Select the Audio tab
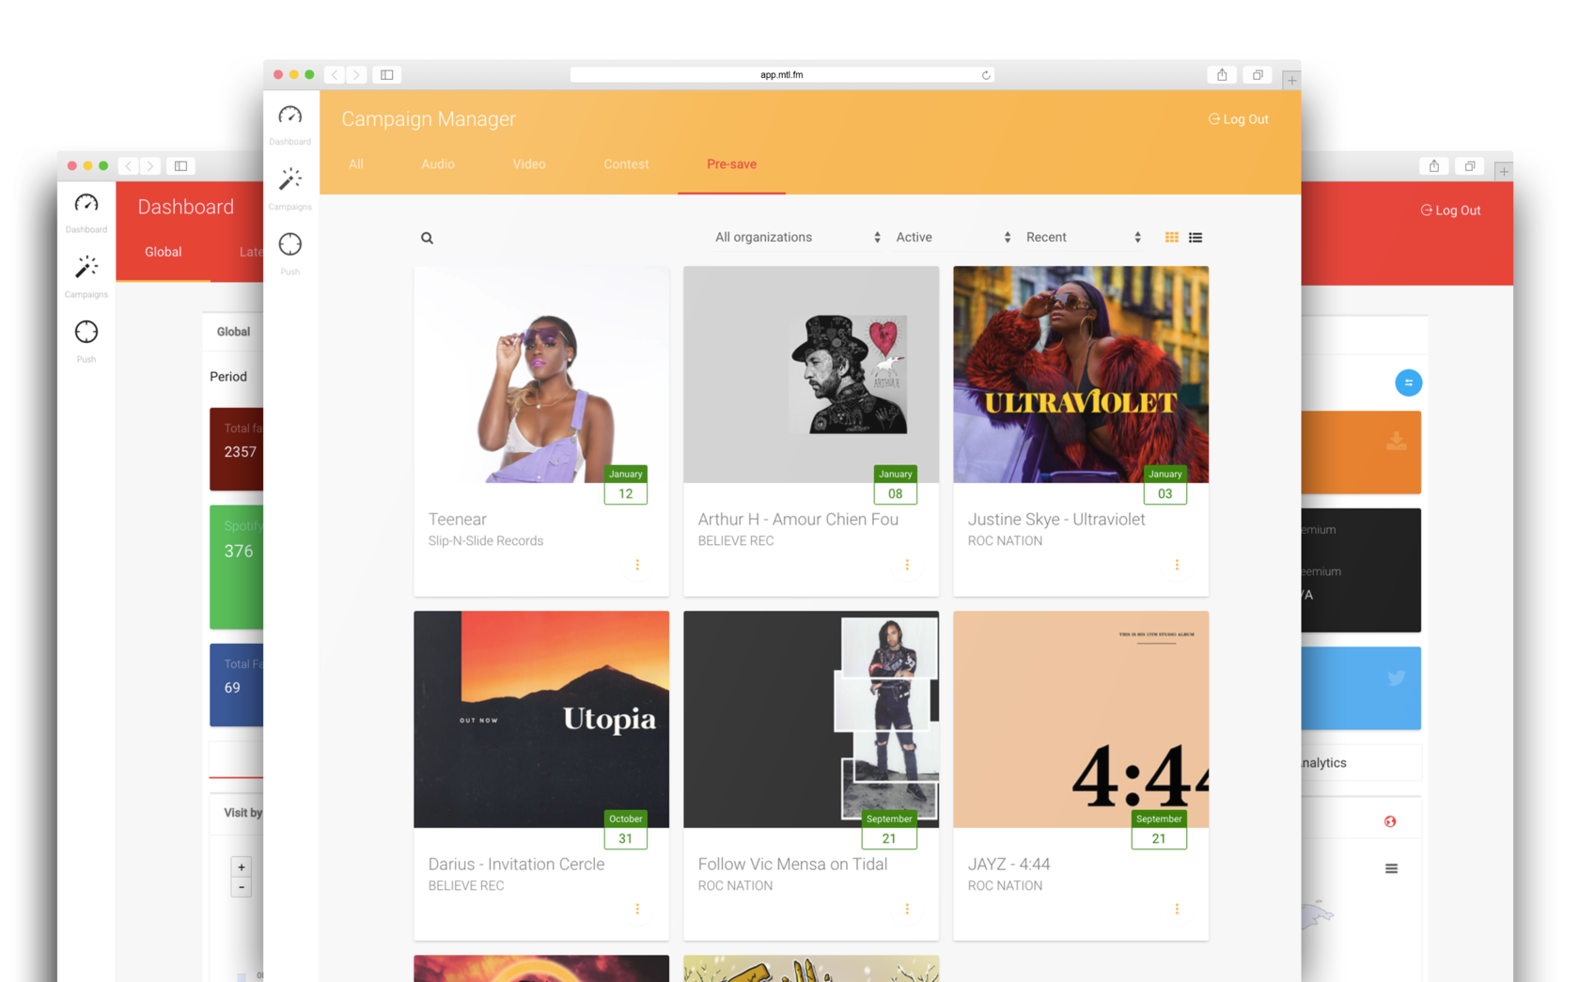Image resolution: width=1579 pixels, height=982 pixels. pyautogui.click(x=438, y=164)
